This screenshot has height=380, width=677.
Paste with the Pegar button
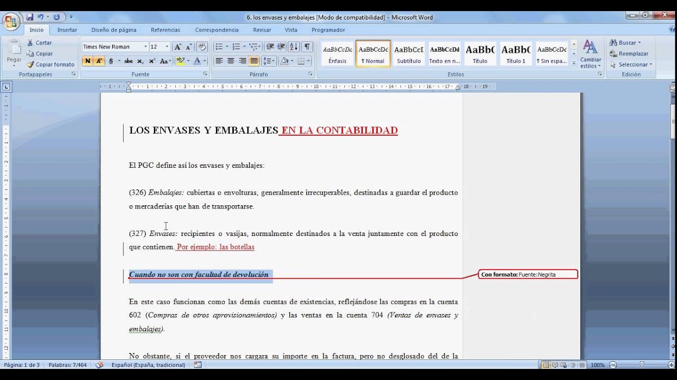point(14,53)
